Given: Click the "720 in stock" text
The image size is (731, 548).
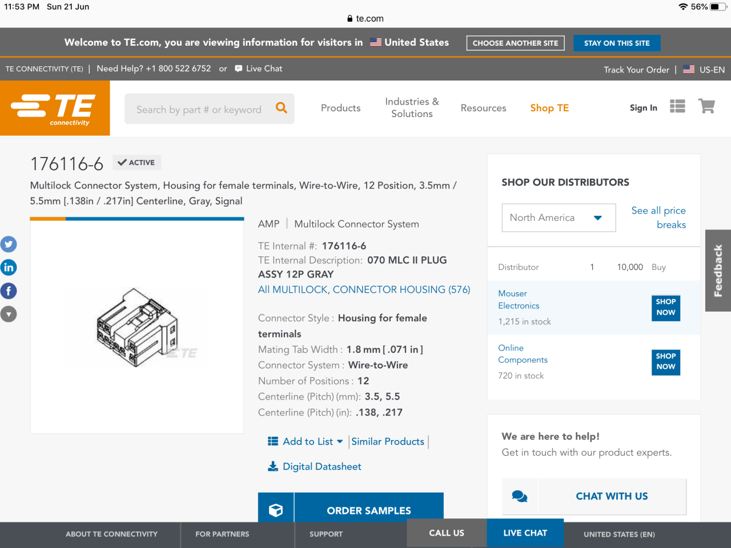Looking at the screenshot, I should [x=521, y=376].
